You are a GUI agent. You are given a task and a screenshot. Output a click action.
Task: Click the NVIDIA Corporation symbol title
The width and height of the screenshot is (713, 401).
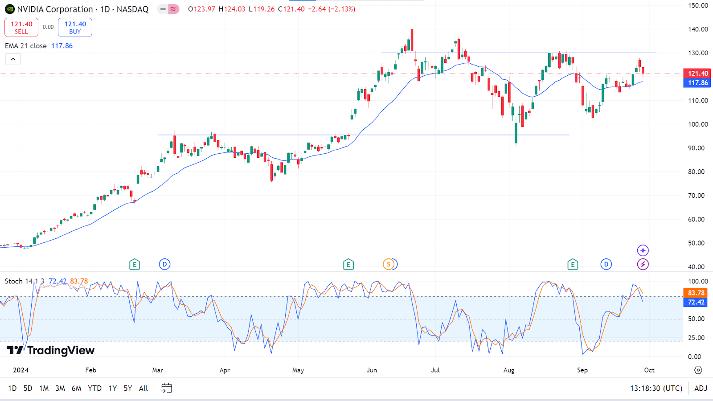[x=55, y=9]
